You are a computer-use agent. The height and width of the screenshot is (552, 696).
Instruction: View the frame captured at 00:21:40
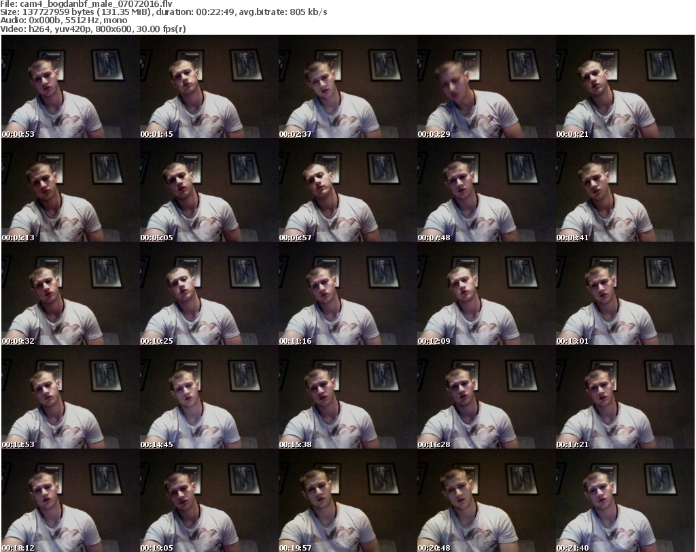(x=625, y=500)
